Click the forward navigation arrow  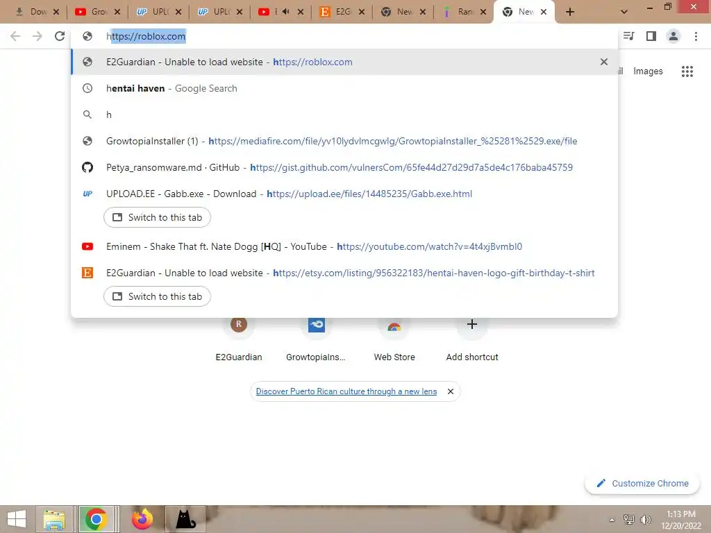click(37, 36)
